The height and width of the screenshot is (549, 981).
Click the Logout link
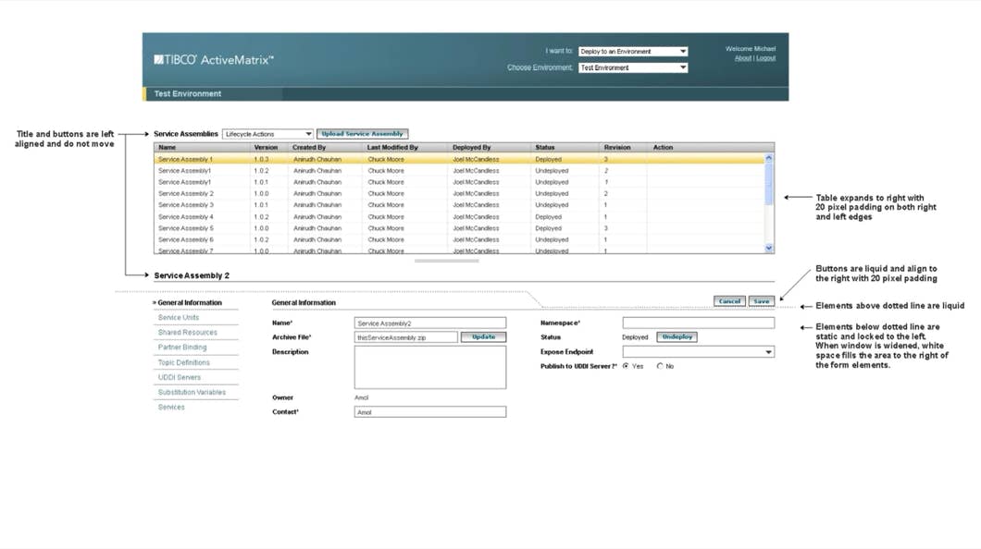click(766, 58)
